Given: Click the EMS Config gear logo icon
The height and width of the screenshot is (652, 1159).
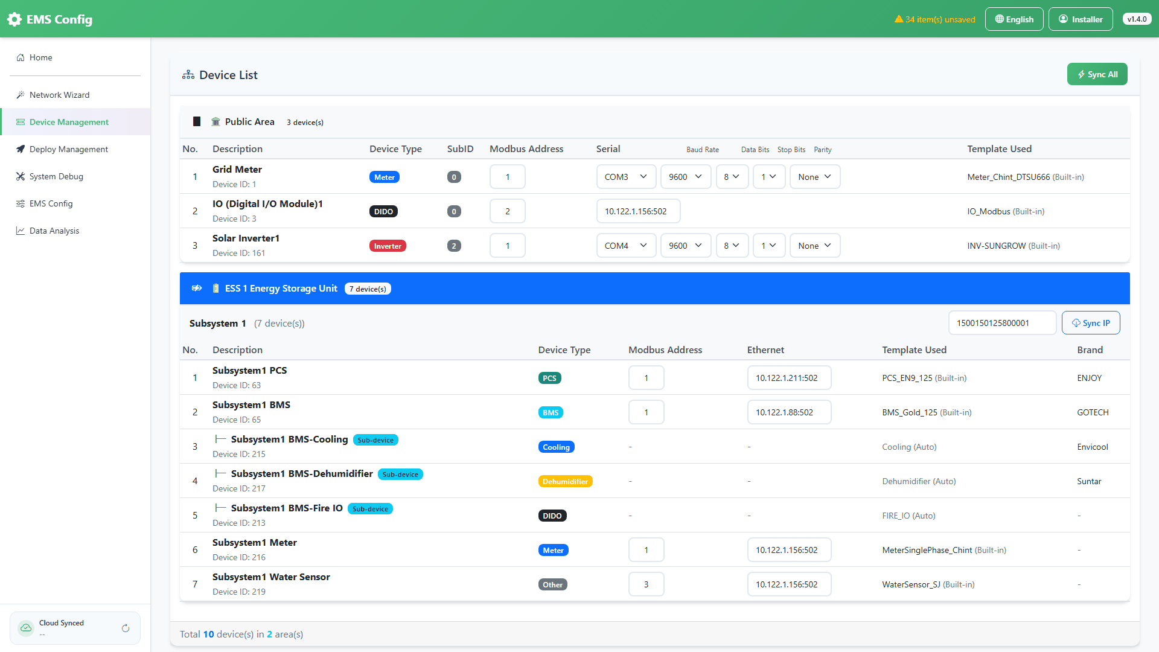Looking at the screenshot, I should 14,19.
